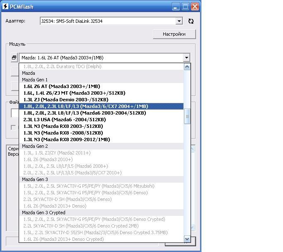The image size is (283, 252).
Task: Click 1.5L, 2.2L SKYACTIV-D S5/SH Crypted 3.75MB
Action: 101,232
